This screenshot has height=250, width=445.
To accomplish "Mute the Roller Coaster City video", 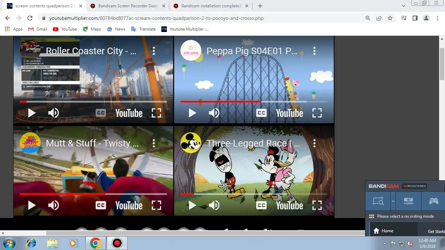I will coord(53,113).
